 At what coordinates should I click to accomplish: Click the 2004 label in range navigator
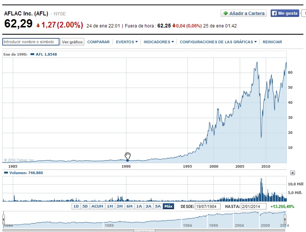pos(239,225)
